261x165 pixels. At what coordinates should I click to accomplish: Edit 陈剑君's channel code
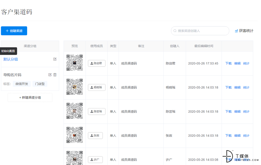point(237,63)
